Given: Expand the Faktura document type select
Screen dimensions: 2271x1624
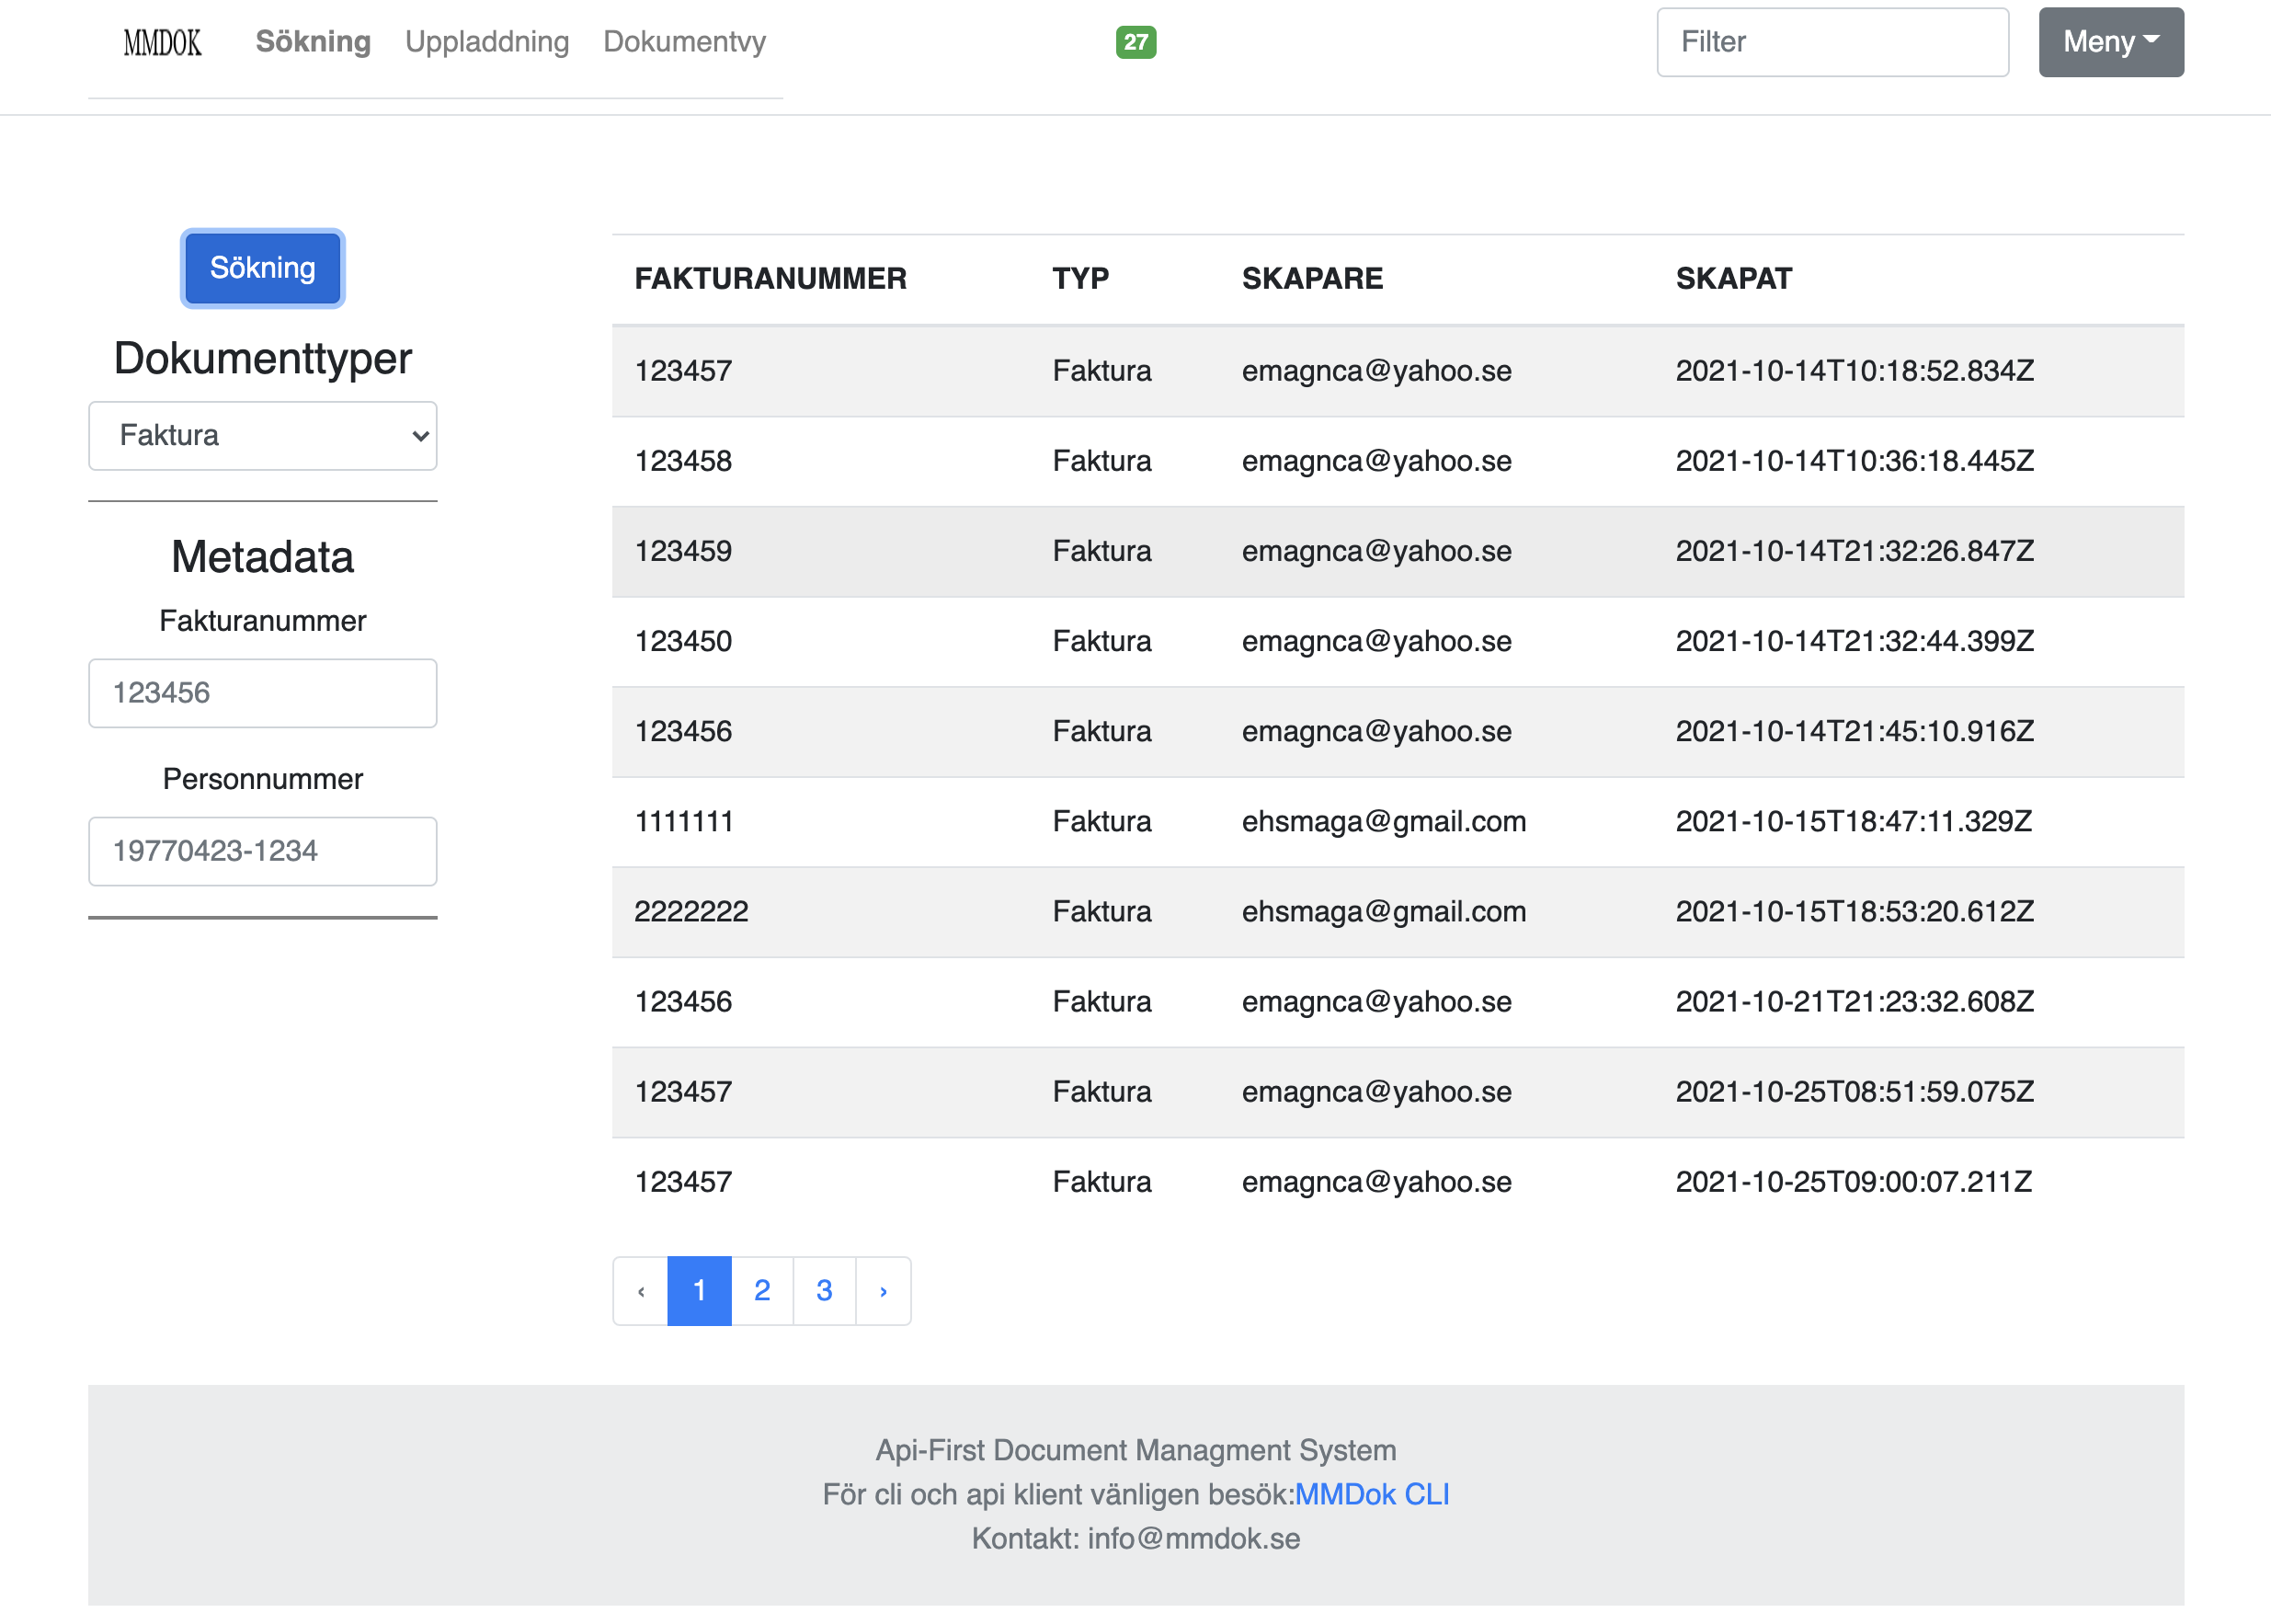Looking at the screenshot, I should coord(263,436).
